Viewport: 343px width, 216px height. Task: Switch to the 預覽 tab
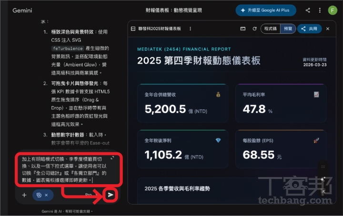point(288,29)
